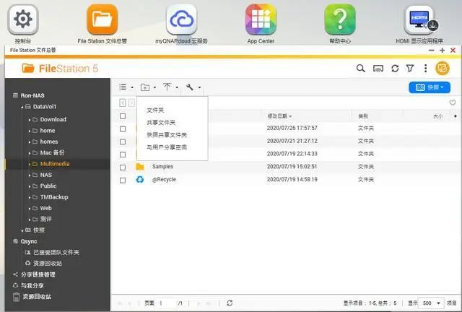This screenshot has height=312, width=462.
Task: Sort by the 类别 column header
Action: point(363,116)
